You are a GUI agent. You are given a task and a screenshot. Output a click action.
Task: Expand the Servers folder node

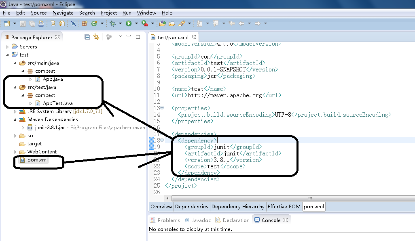point(7,47)
